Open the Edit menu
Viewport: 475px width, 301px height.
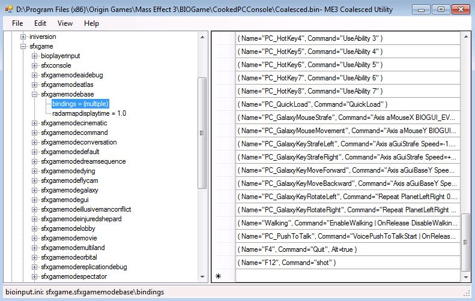coord(40,23)
